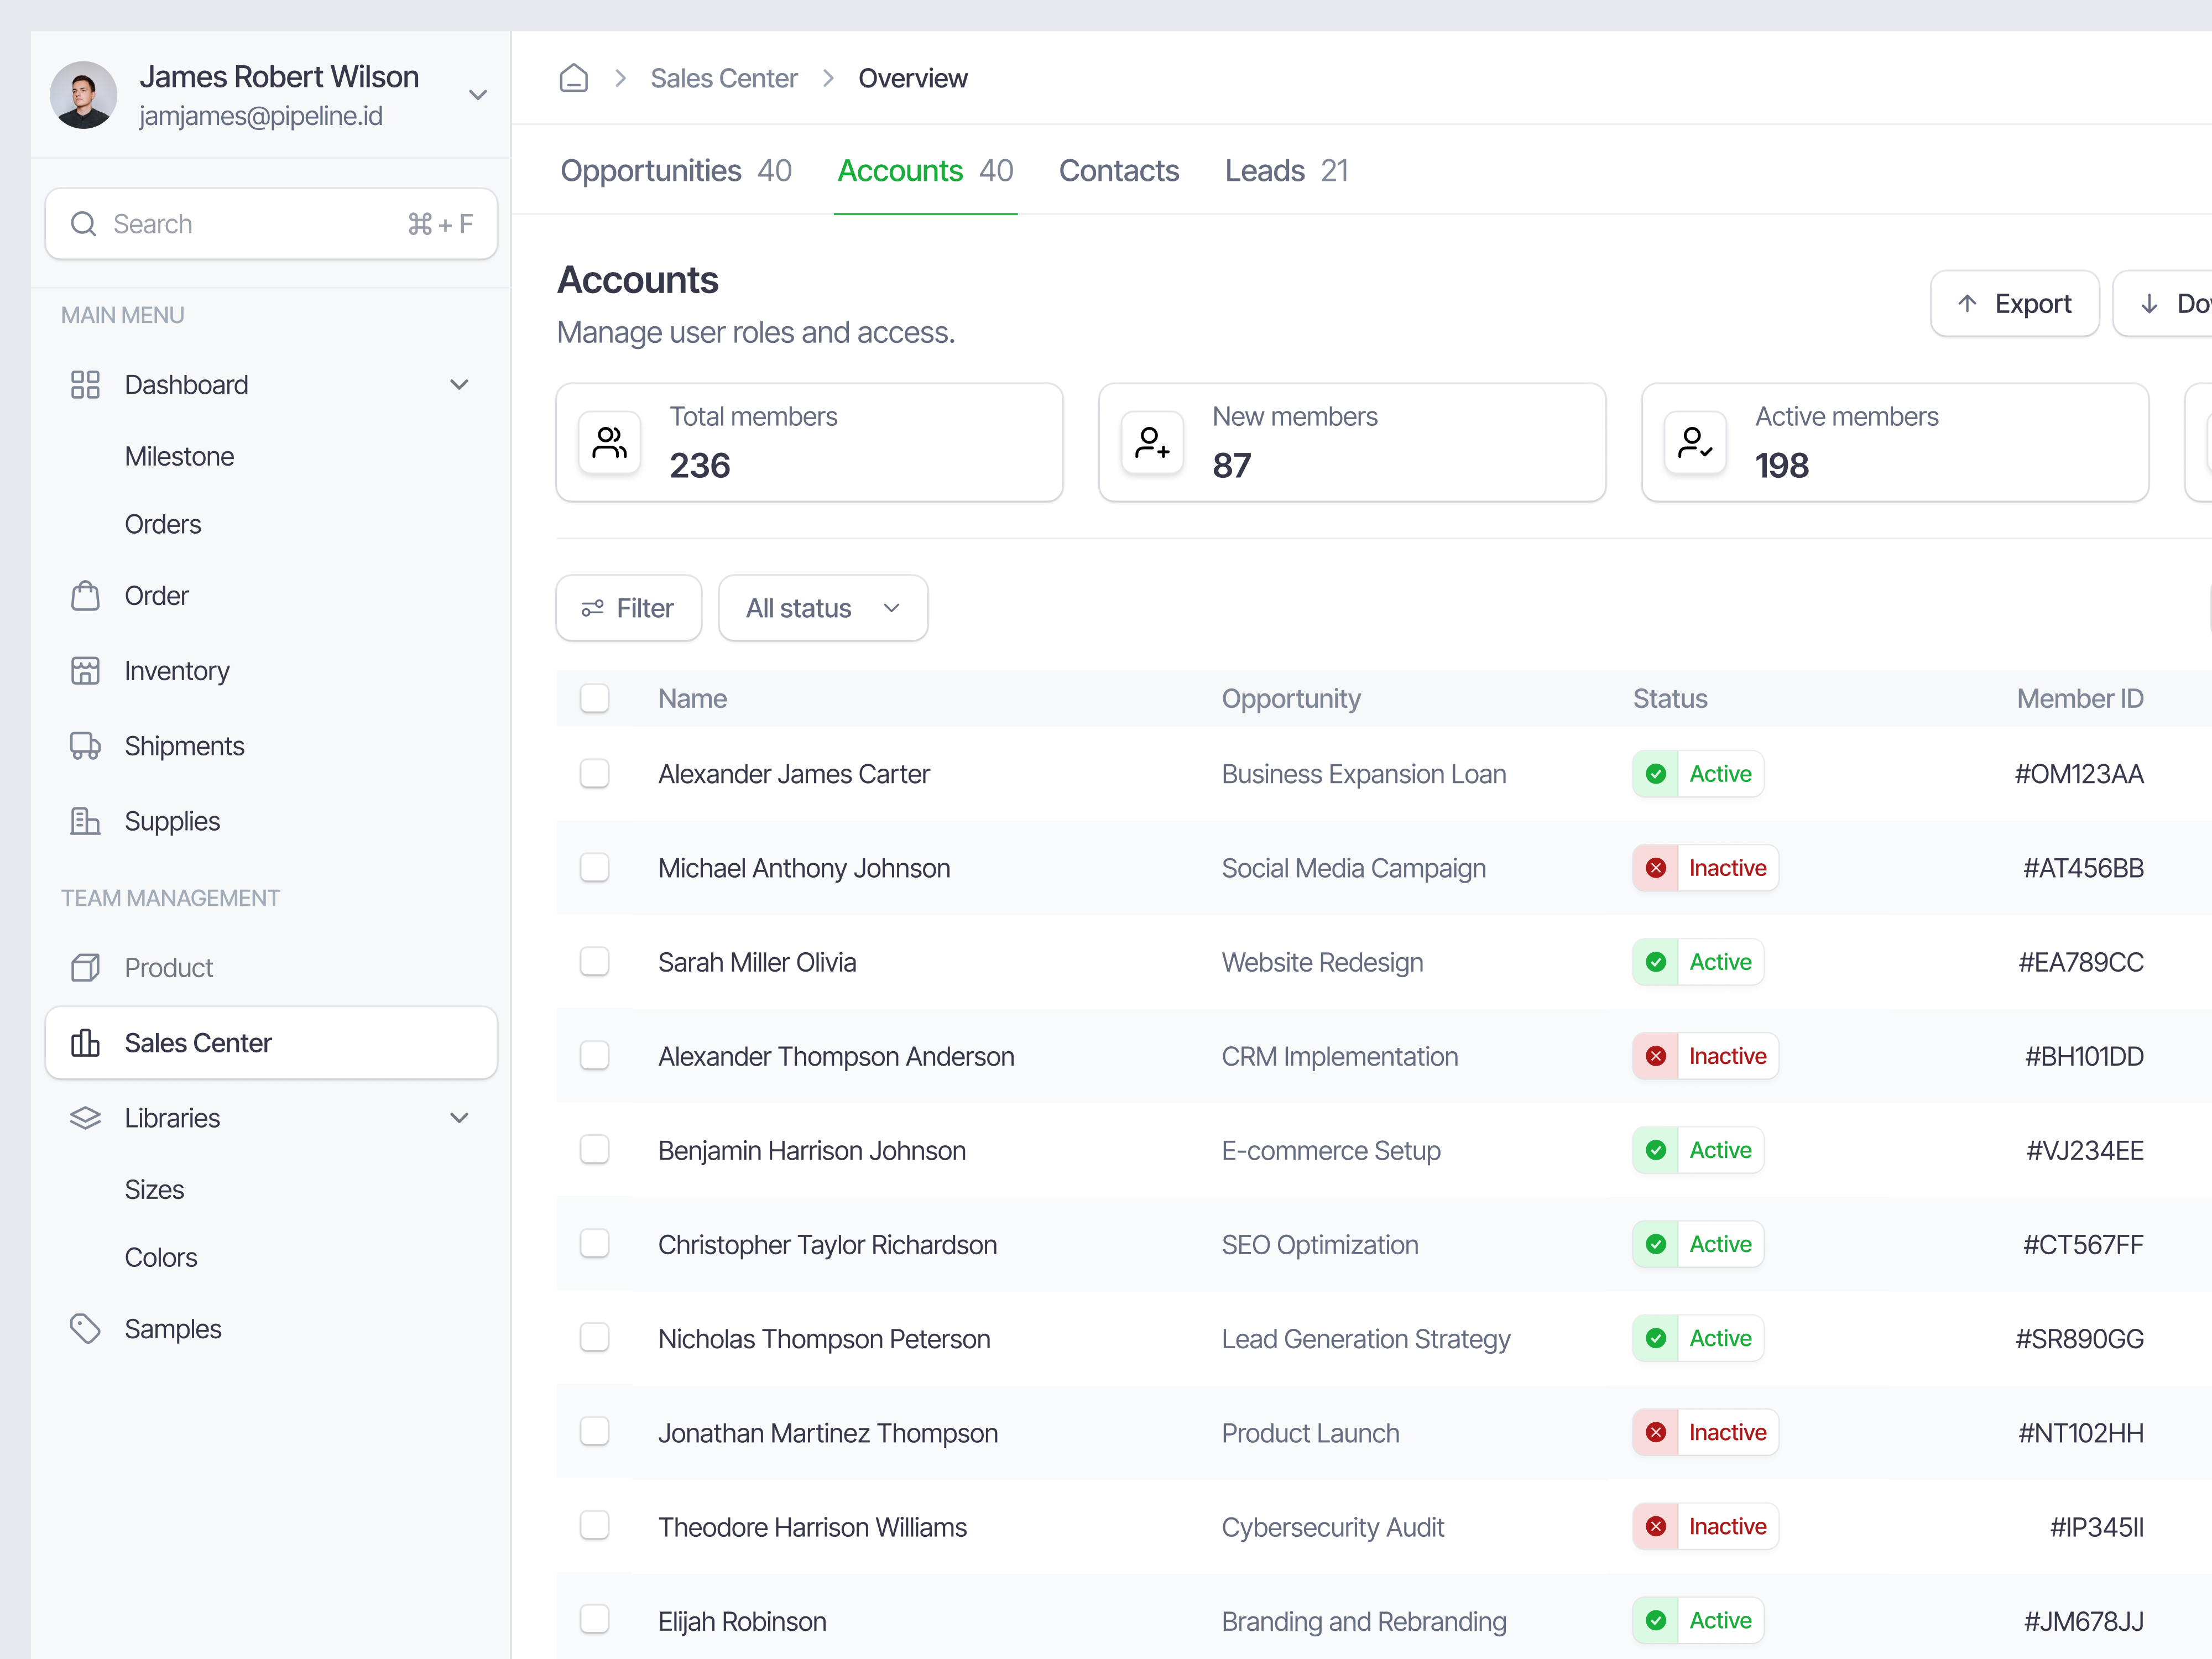Open the Leads tab
The width and height of the screenshot is (2212, 1659).
pos(1264,171)
